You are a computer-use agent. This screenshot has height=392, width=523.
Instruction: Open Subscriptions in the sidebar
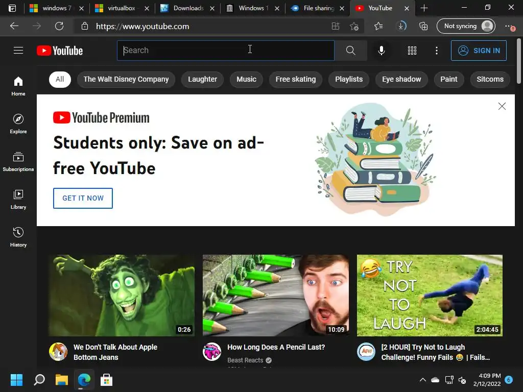tap(18, 161)
